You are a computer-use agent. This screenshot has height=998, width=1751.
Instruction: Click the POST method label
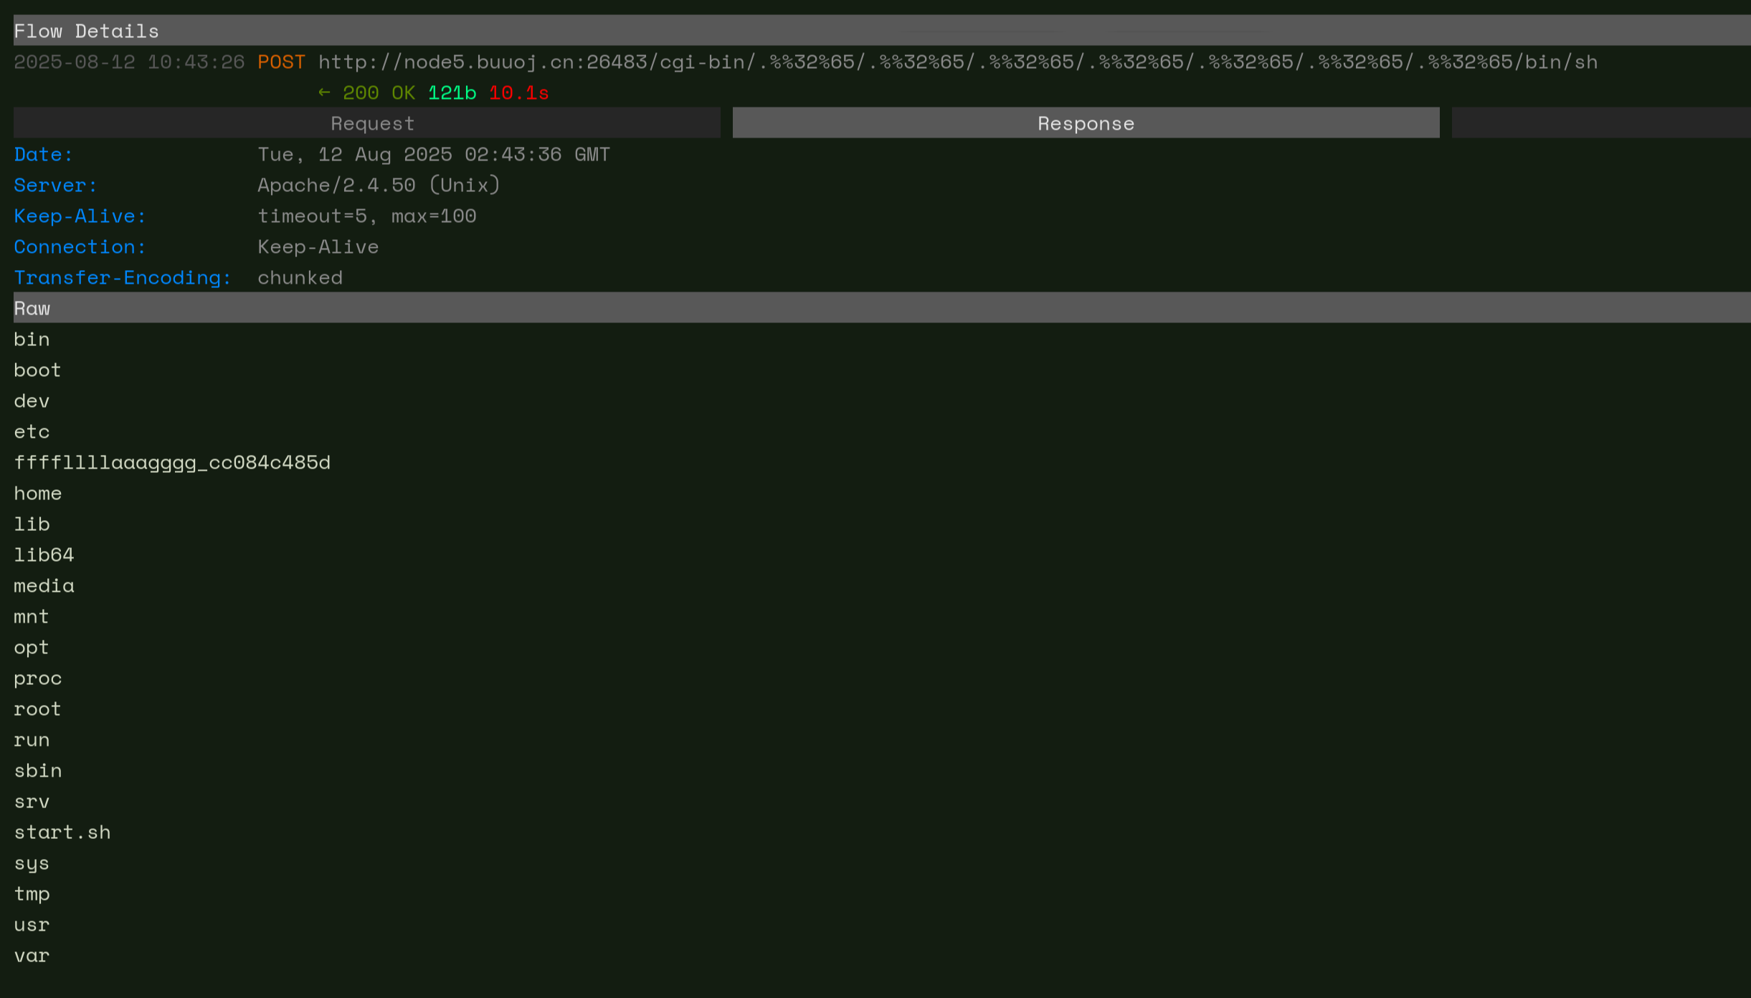point(281,62)
